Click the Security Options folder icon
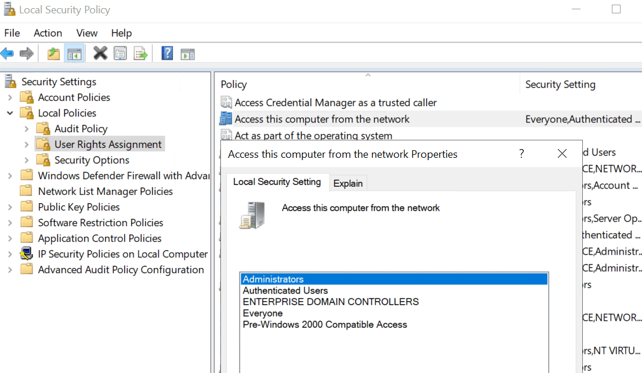The width and height of the screenshot is (642, 373). point(43,160)
